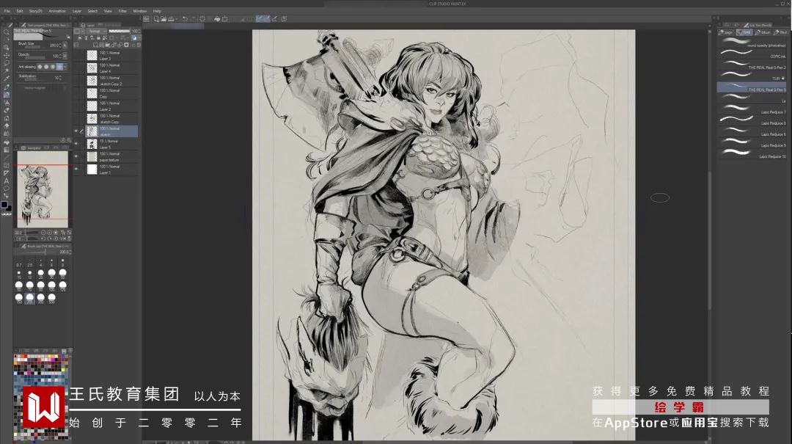The width and height of the screenshot is (792, 444).
Task: Toggle visibility of Layer 1
Action: pos(76,169)
